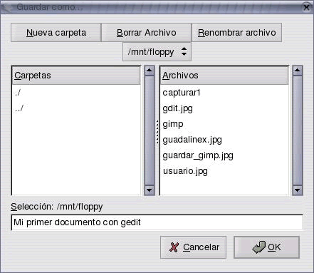Viewport: 314px width, 273px height.
Task: Click the Cancelar button with red X
Action: [193, 247]
